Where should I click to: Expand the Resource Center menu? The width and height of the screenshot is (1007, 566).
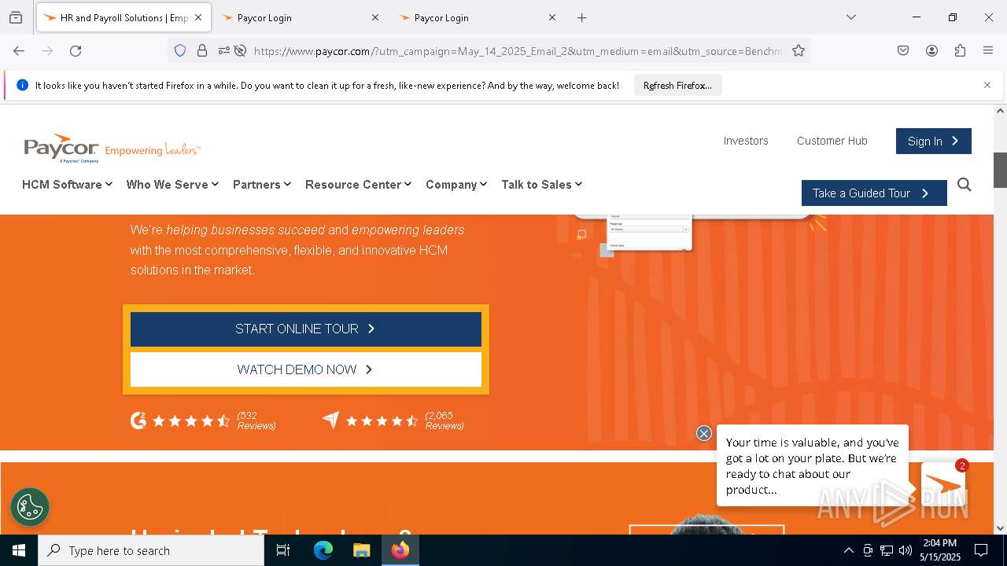[358, 184]
